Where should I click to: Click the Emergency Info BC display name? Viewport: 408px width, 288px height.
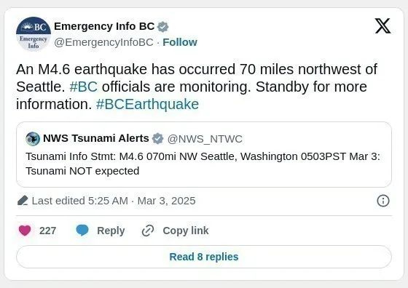pyautogui.click(x=104, y=26)
